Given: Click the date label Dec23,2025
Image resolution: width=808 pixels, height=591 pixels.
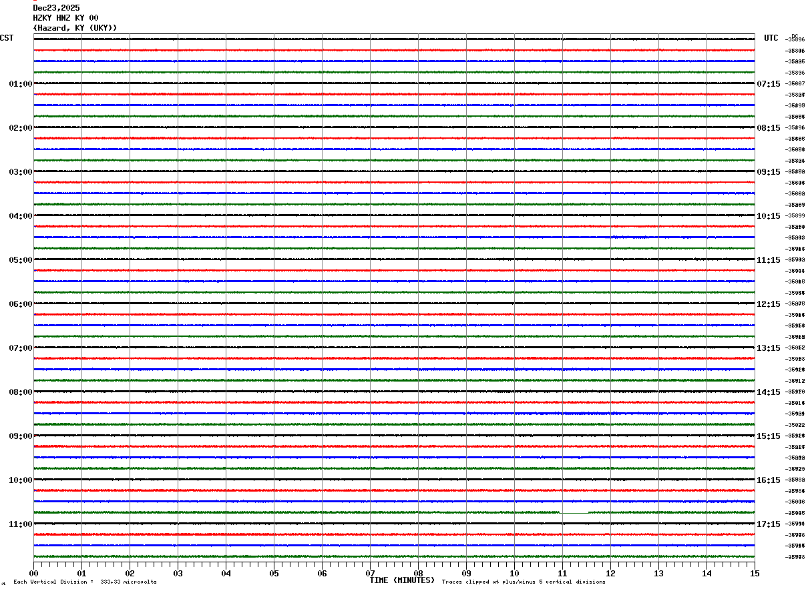Looking at the screenshot, I should tap(56, 8).
